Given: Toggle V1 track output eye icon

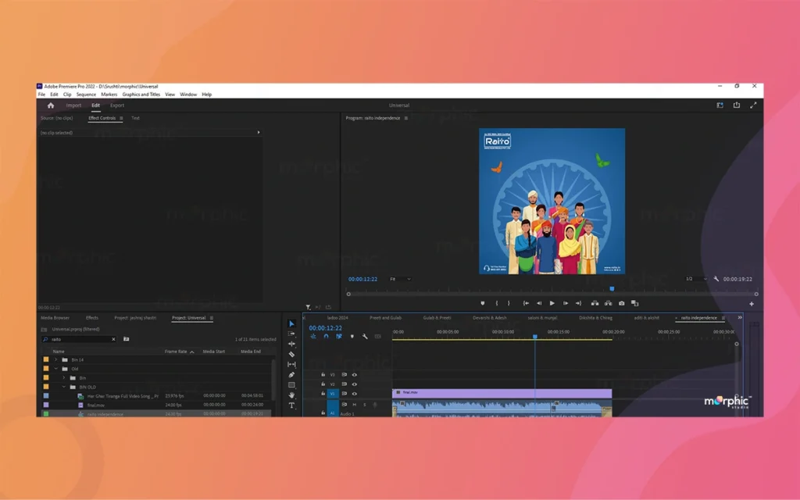Looking at the screenshot, I should pos(354,394).
